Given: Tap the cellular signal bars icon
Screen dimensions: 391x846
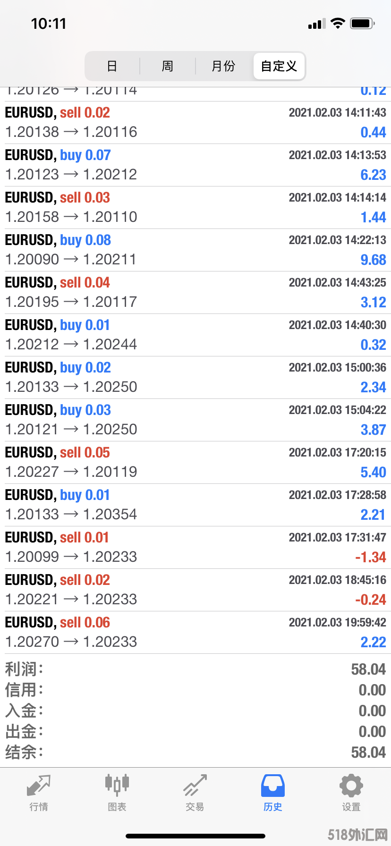Looking at the screenshot, I should [317, 24].
